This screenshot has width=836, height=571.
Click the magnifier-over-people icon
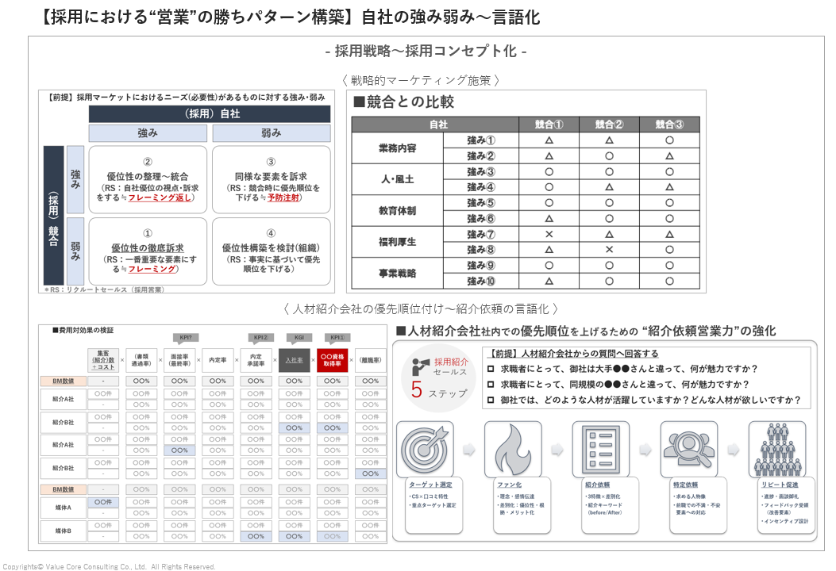(688, 450)
